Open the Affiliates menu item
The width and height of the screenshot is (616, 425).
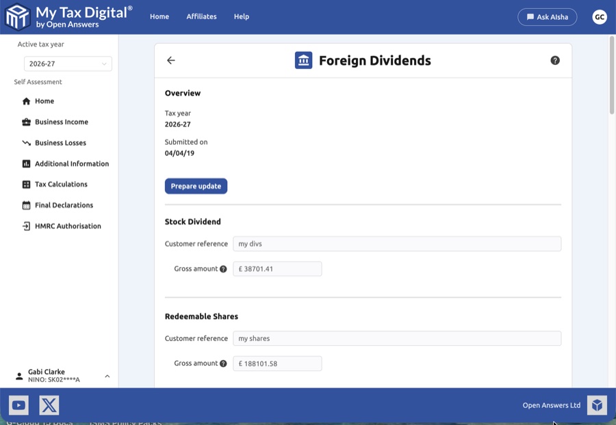[201, 16]
